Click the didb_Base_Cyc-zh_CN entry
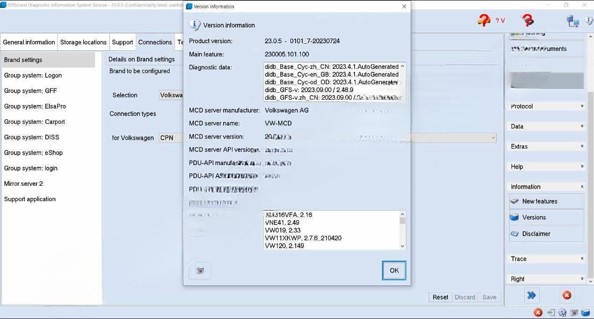The image size is (594, 319). pos(332,67)
